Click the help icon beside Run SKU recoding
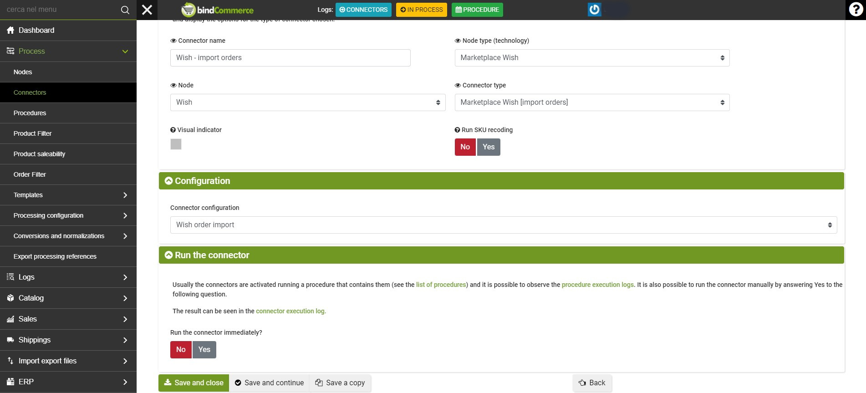 [457, 130]
